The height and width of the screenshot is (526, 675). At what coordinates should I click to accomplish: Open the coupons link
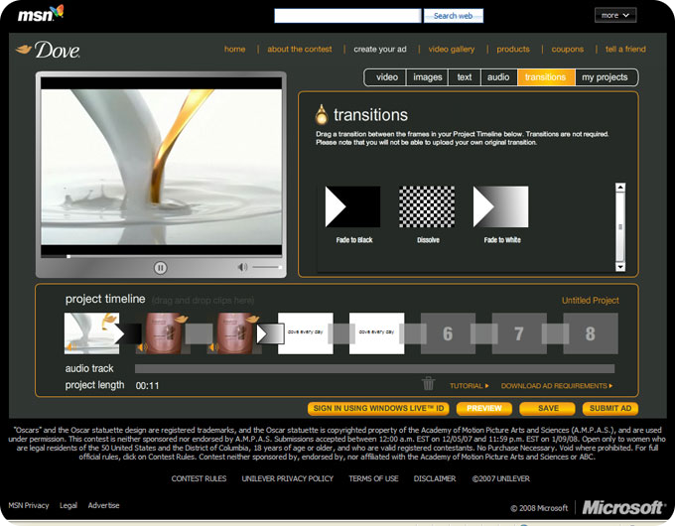pos(568,49)
